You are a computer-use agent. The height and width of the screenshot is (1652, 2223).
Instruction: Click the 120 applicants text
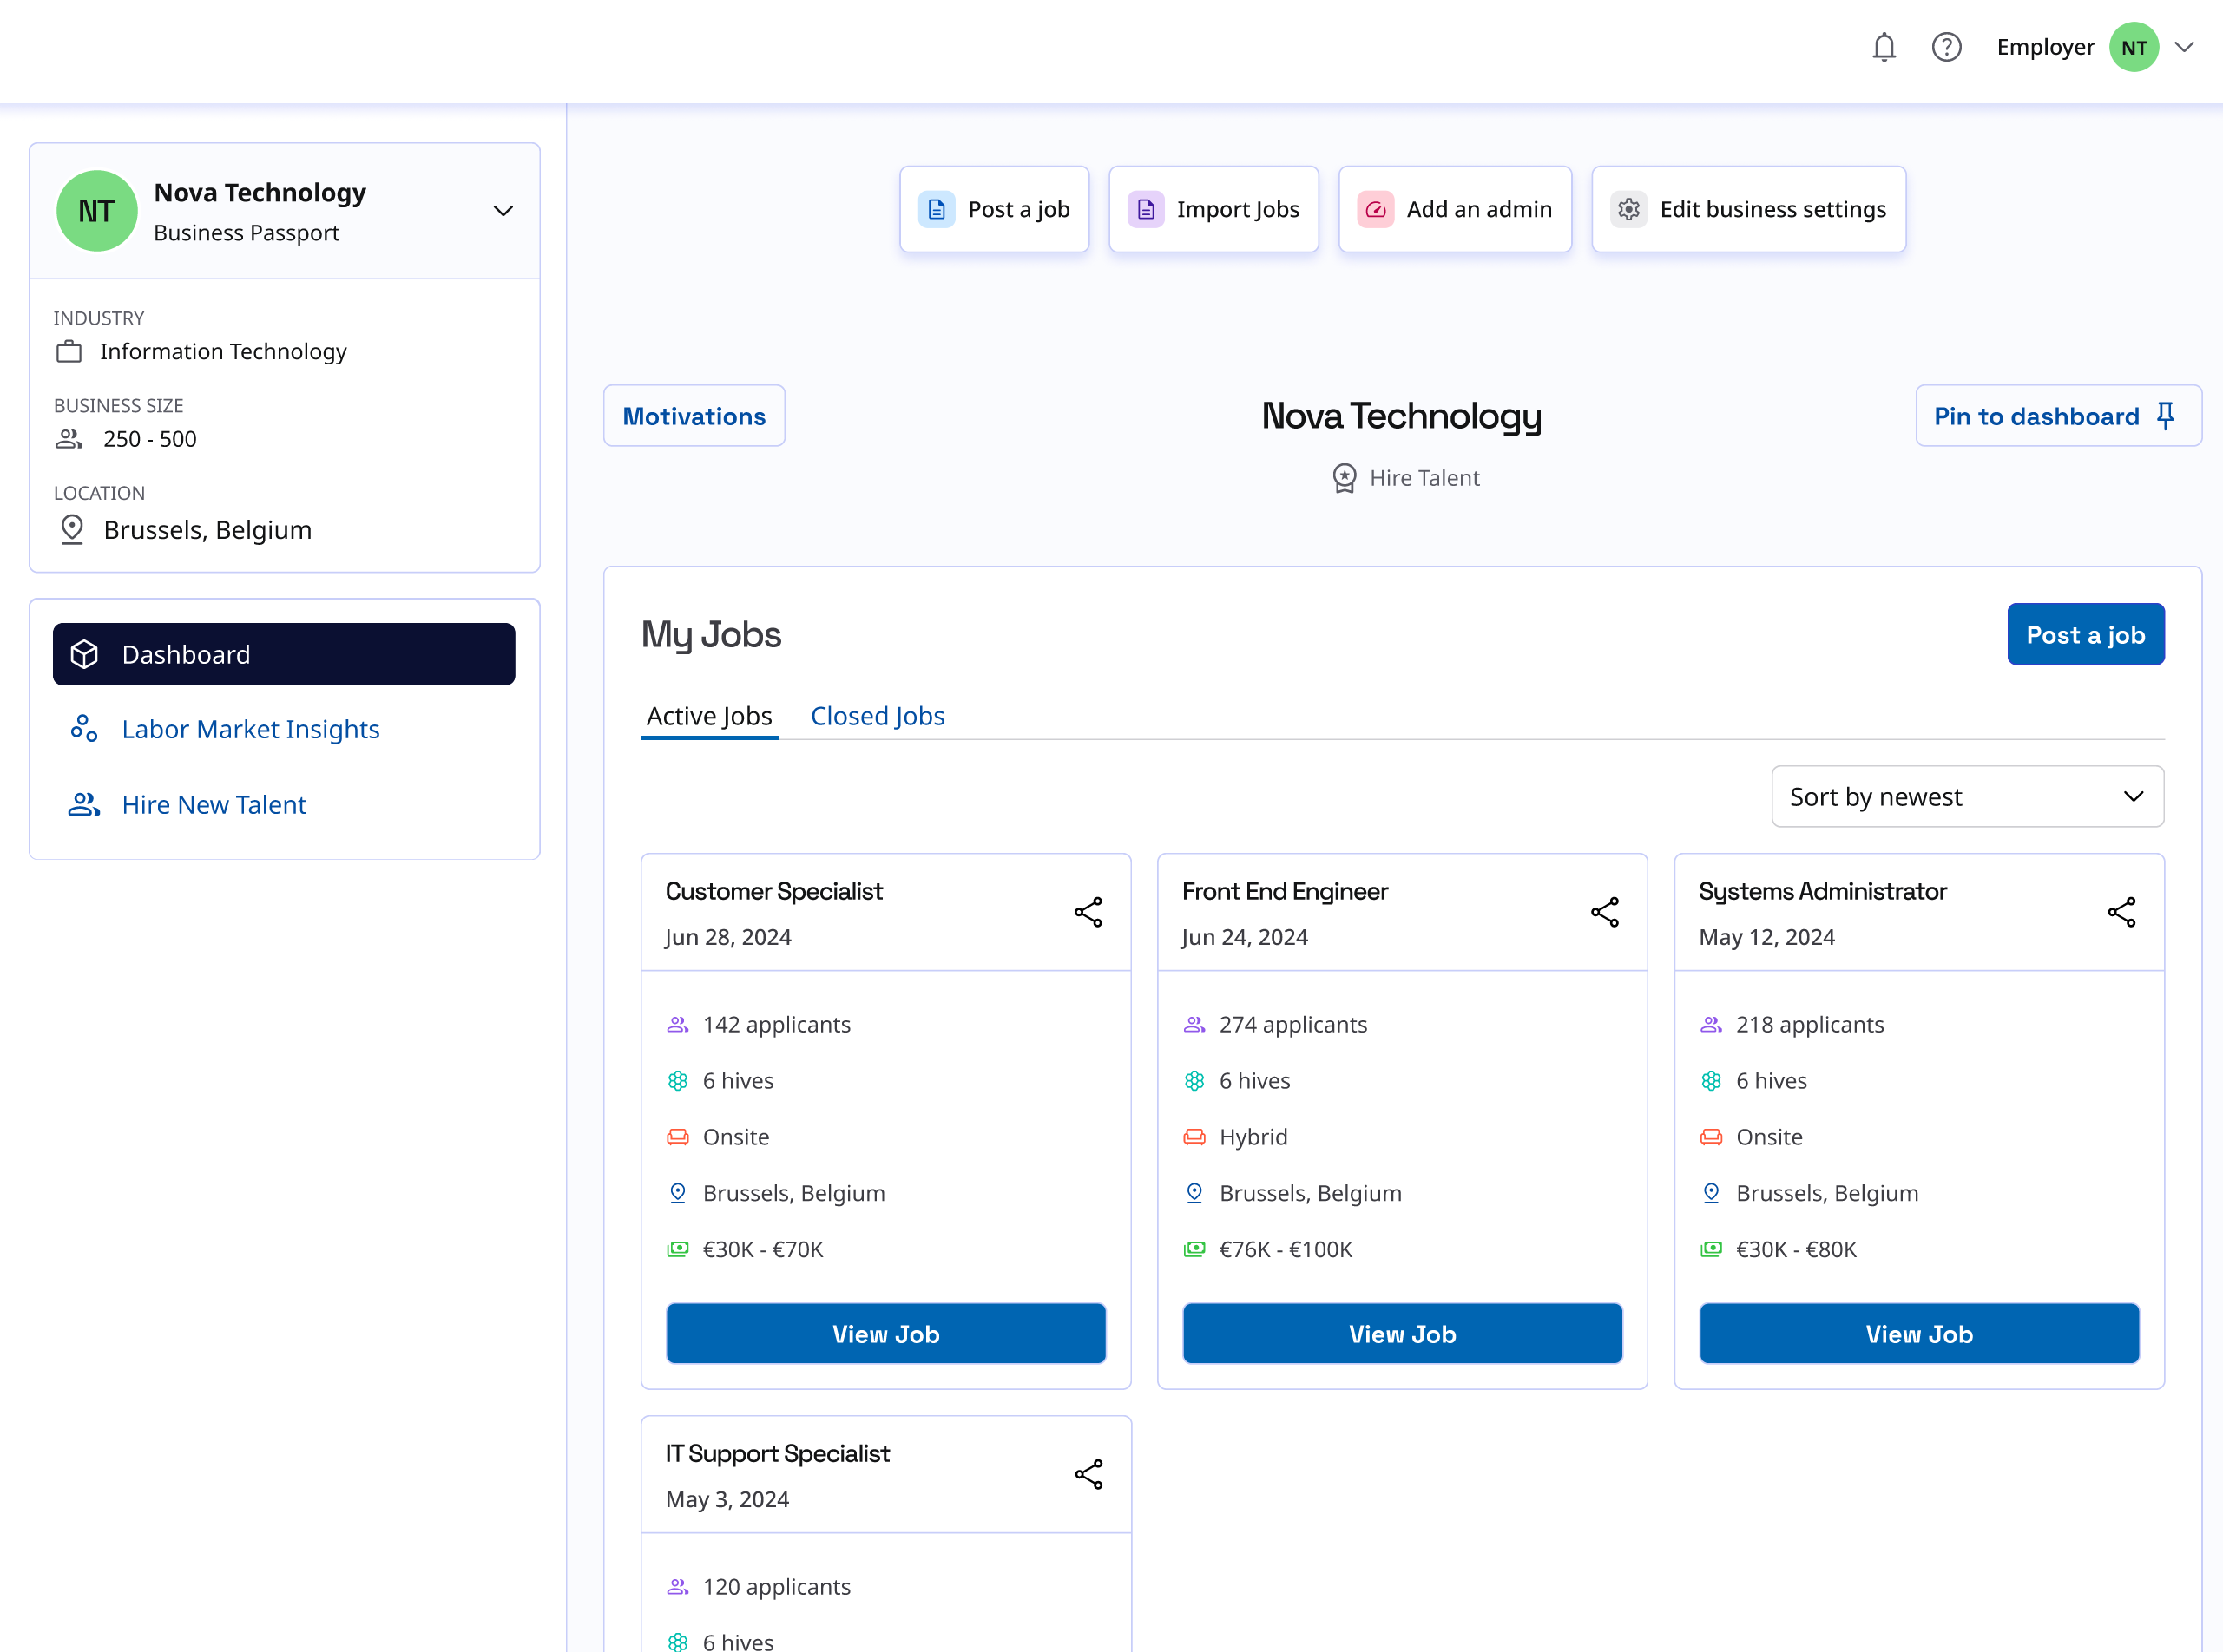(x=776, y=1587)
